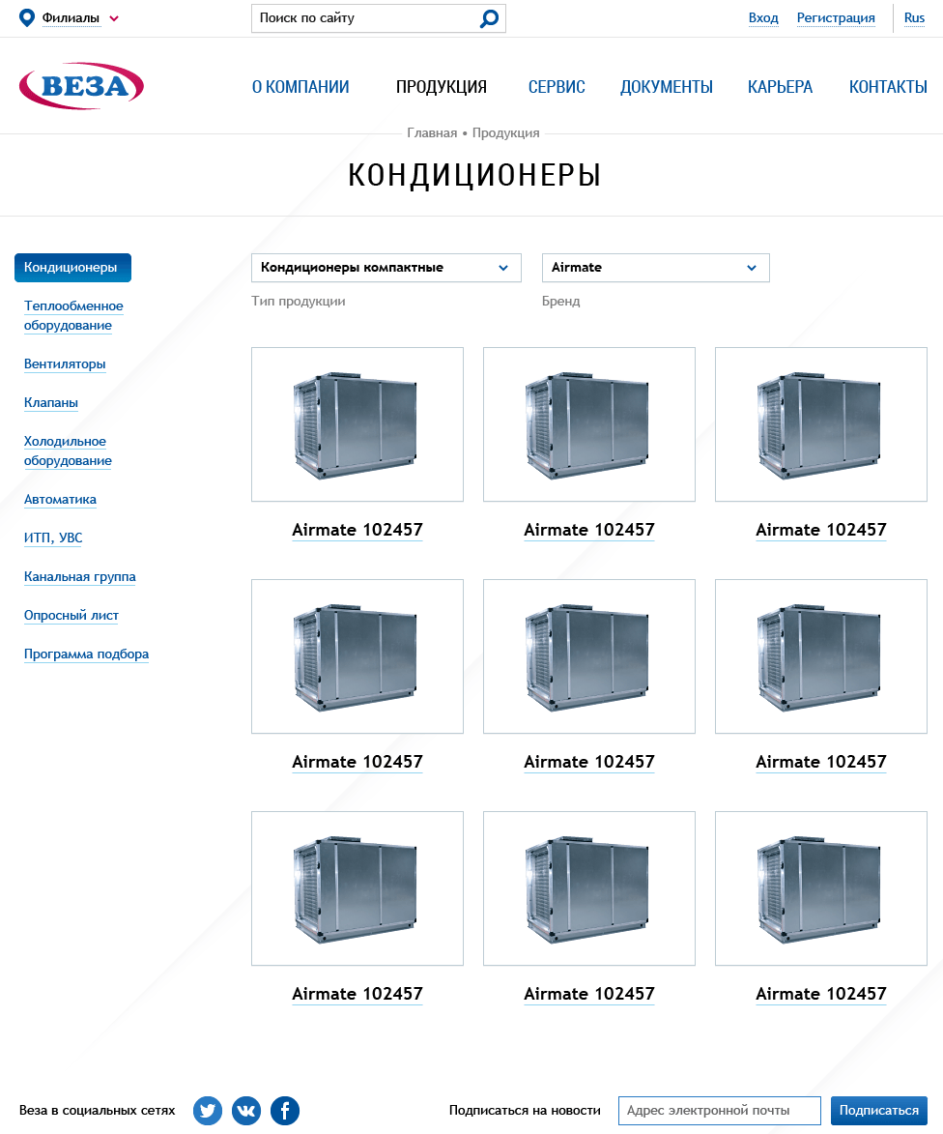Screen dimensions: 943x1134
Task: Click second-row right product image
Action: [x=821, y=656]
